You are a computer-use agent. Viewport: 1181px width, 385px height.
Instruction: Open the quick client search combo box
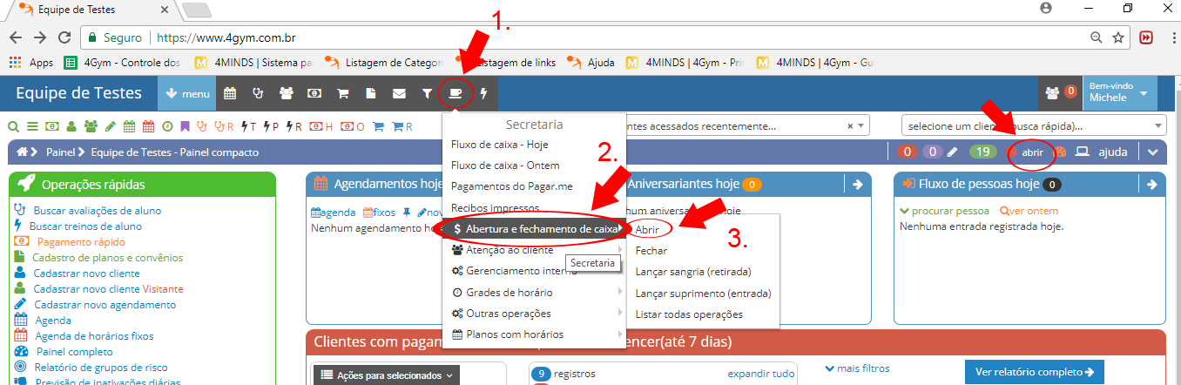pos(1033,125)
